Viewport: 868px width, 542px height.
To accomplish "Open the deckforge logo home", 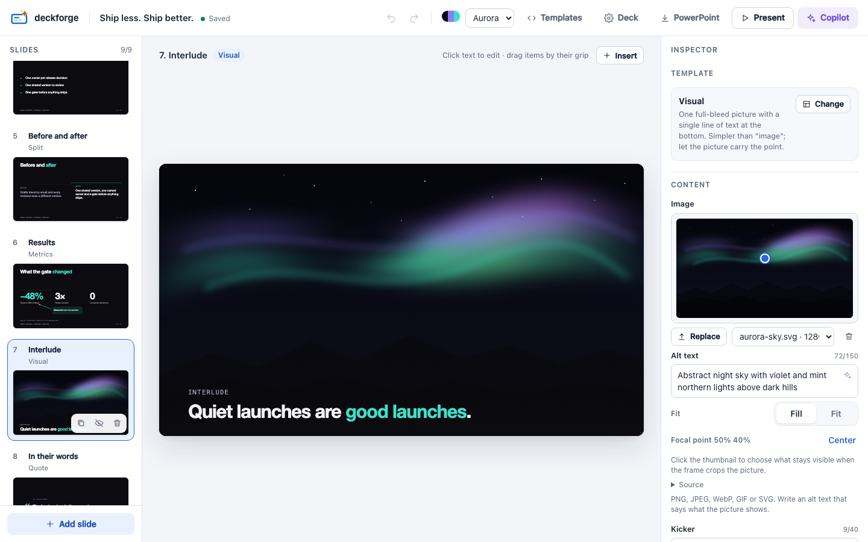I will click(45, 18).
